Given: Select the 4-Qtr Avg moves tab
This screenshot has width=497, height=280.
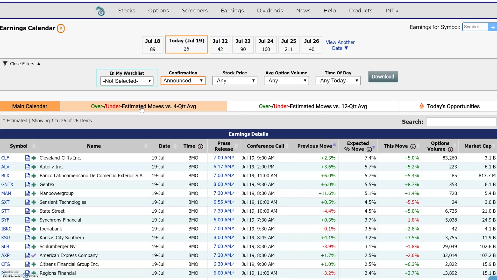Looking at the screenshot, I should click(x=143, y=106).
